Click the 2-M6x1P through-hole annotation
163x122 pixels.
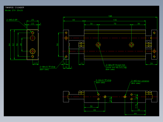tap(115, 65)
